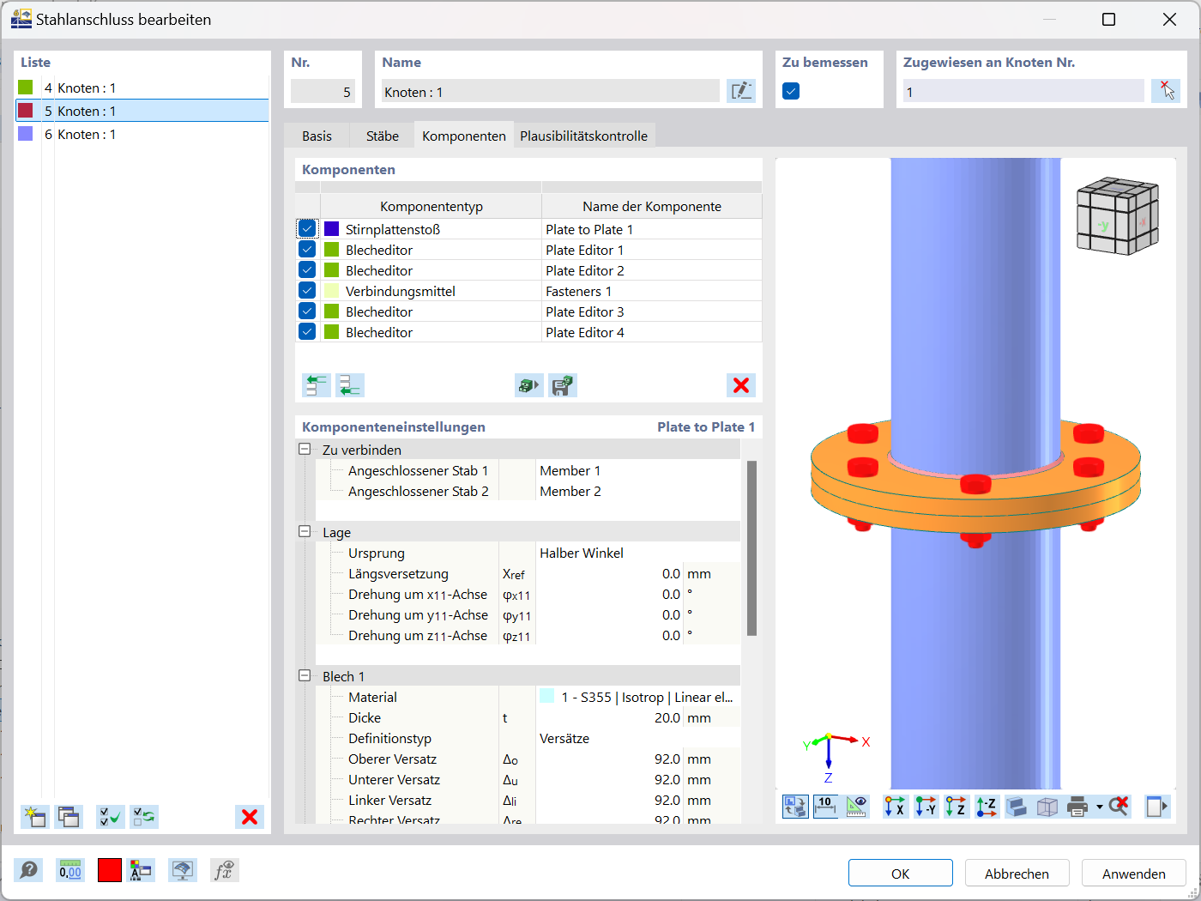Delete the selected joint in Liste with red X
The height and width of the screenshot is (901, 1201).
[250, 817]
